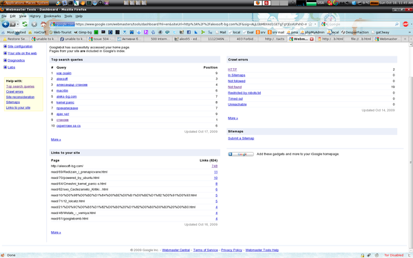Open the 748 links count link

click(214, 166)
